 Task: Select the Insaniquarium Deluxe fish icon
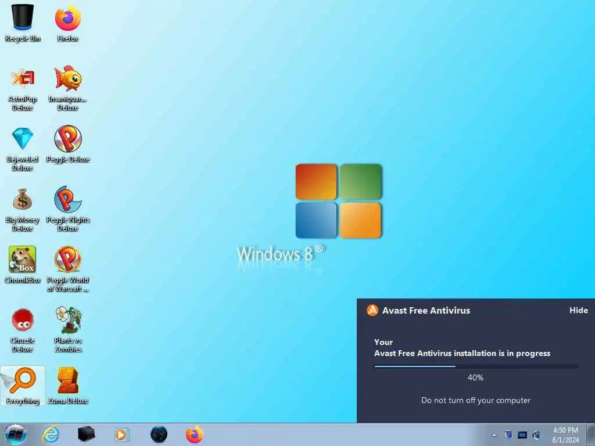67,89
